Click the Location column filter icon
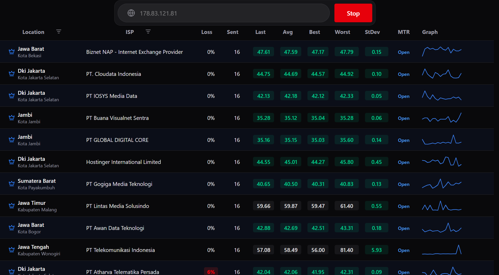Image resolution: width=499 pixels, height=275 pixels. [x=59, y=32]
